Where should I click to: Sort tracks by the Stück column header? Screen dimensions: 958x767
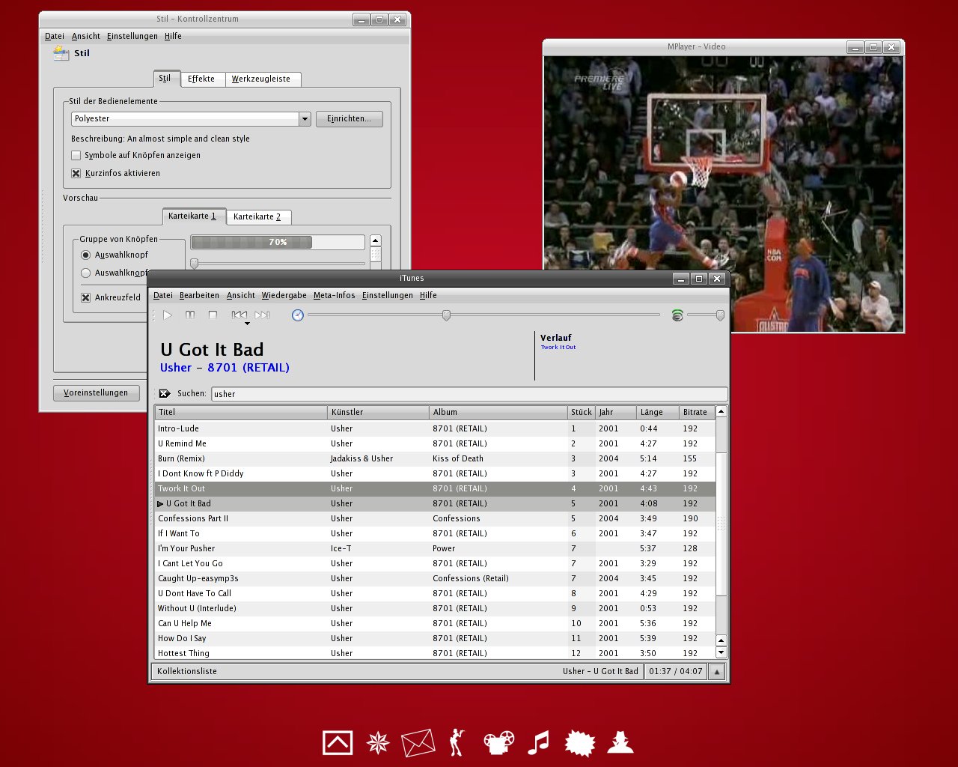[581, 412]
